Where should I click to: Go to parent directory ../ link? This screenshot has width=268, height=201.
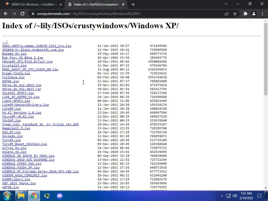pyautogui.click(x=5, y=42)
